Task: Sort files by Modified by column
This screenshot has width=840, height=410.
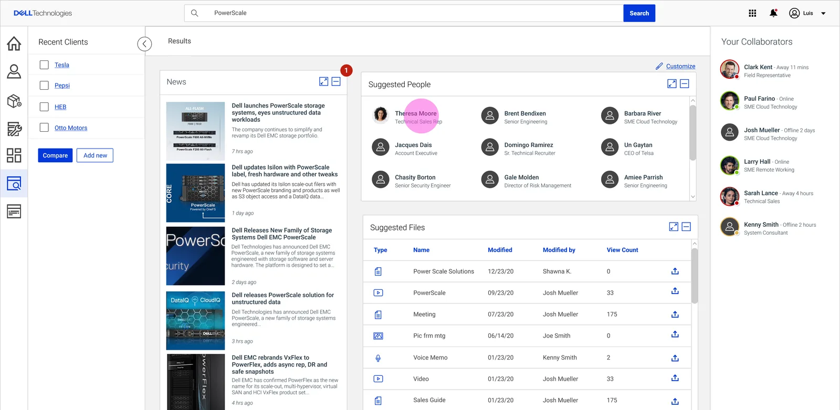Action: (559, 250)
